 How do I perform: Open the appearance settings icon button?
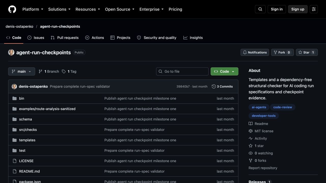(314, 9)
